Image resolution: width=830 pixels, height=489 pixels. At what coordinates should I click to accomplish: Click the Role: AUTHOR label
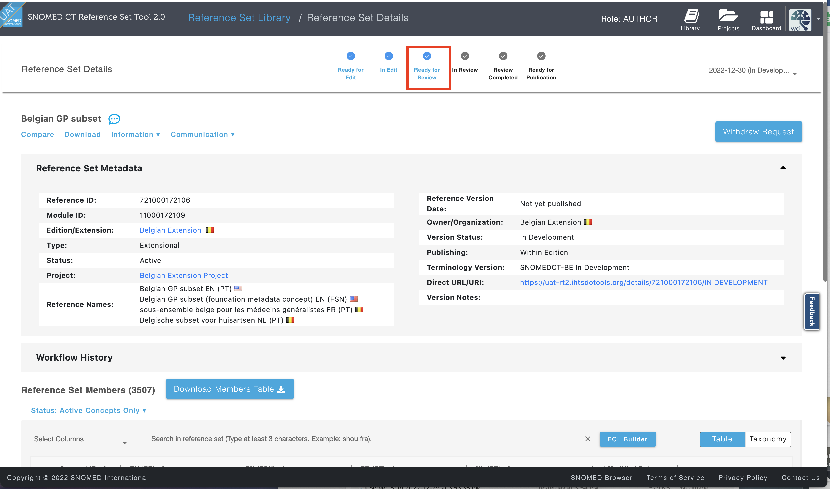pyautogui.click(x=629, y=19)
